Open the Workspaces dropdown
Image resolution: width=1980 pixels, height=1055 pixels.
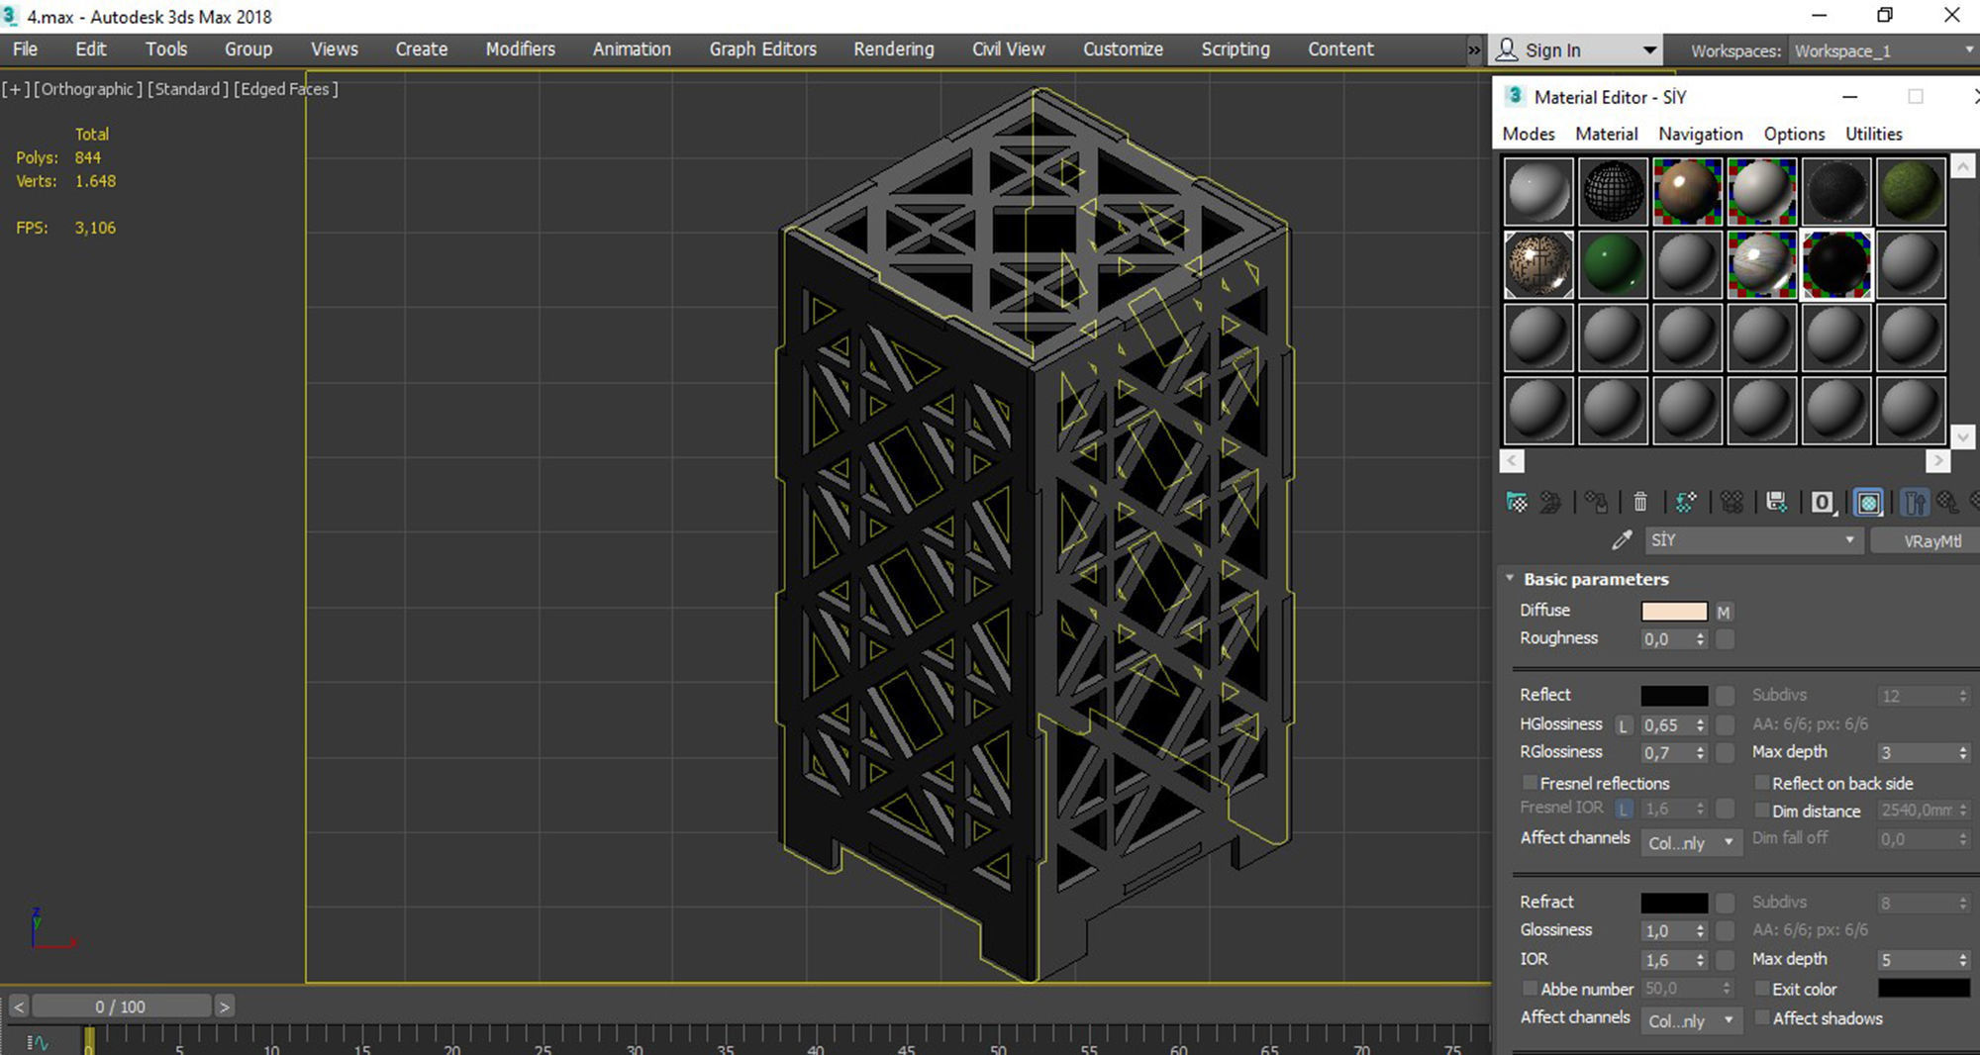1884,50
